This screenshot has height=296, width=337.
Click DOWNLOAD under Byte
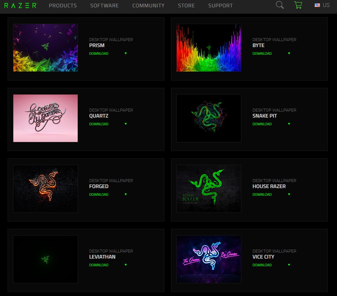[x=262, y=53]
